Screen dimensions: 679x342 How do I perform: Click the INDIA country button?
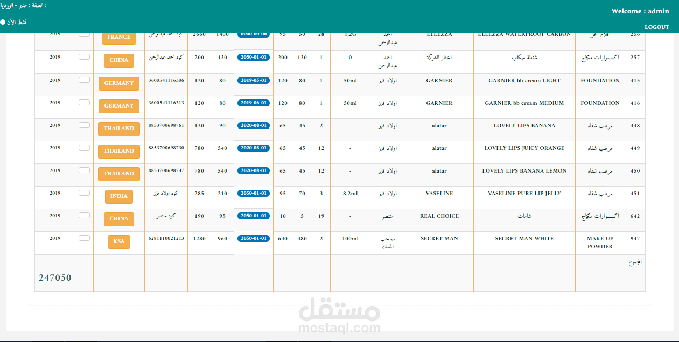(119, 196)
